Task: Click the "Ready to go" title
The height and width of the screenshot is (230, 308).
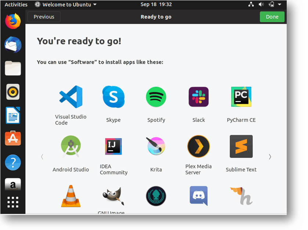Action: (156, 17)
